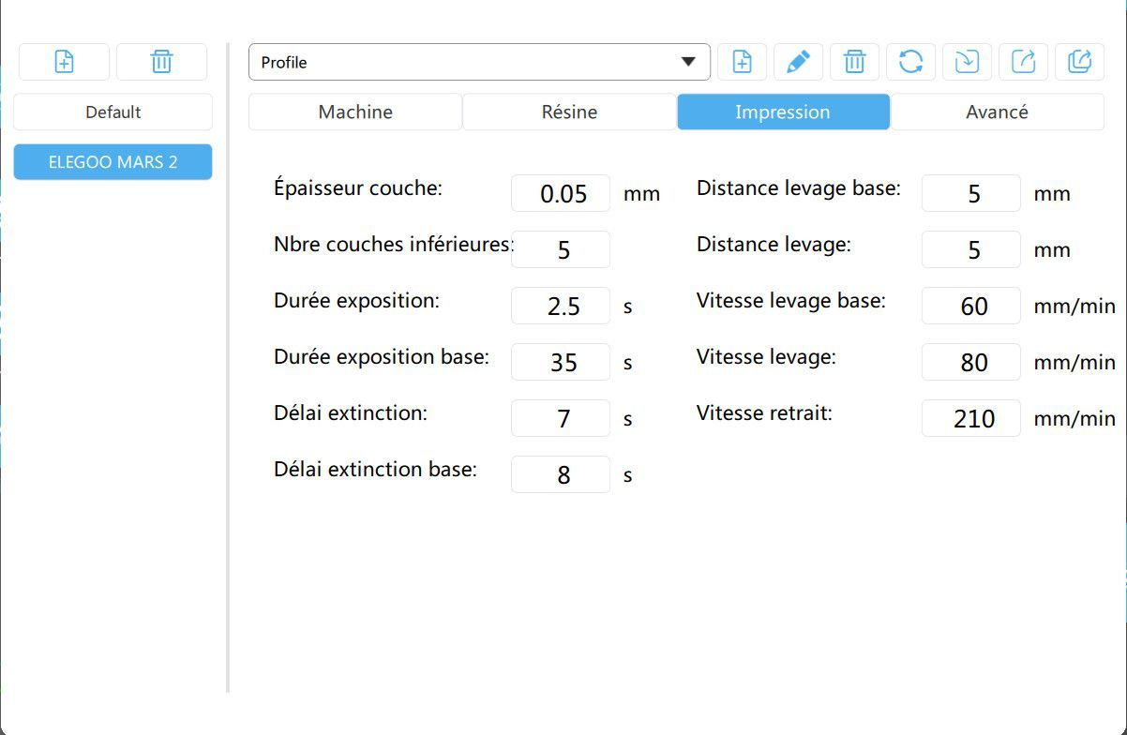Viewport: 1127px width, 735px height.
Task: Rename profile with pencil icon
Action: point(798,62)
